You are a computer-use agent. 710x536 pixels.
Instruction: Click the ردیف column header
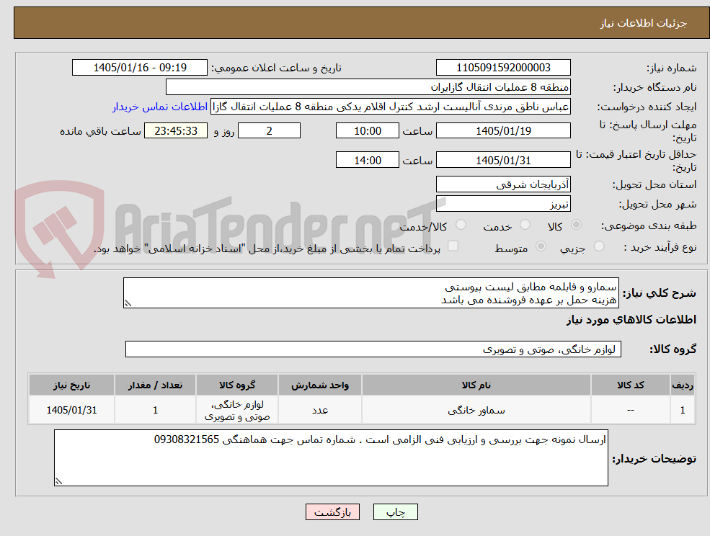683,385
